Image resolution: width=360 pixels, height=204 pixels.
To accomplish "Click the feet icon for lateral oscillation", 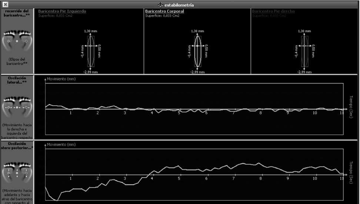I will click(17, 106).
